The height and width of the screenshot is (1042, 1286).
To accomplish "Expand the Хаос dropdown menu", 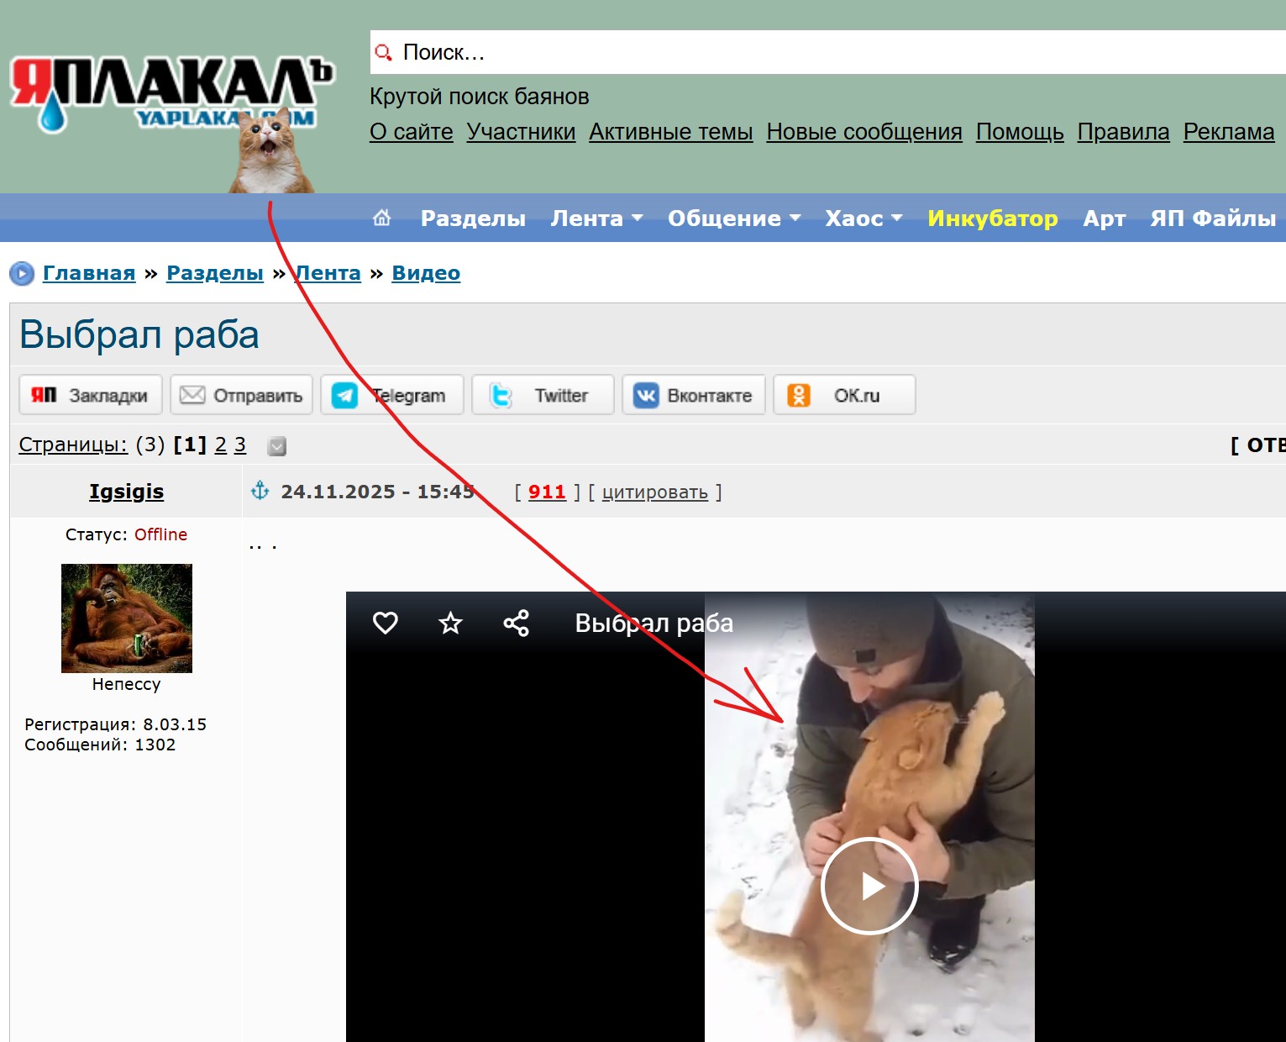I will click(863, 218).
